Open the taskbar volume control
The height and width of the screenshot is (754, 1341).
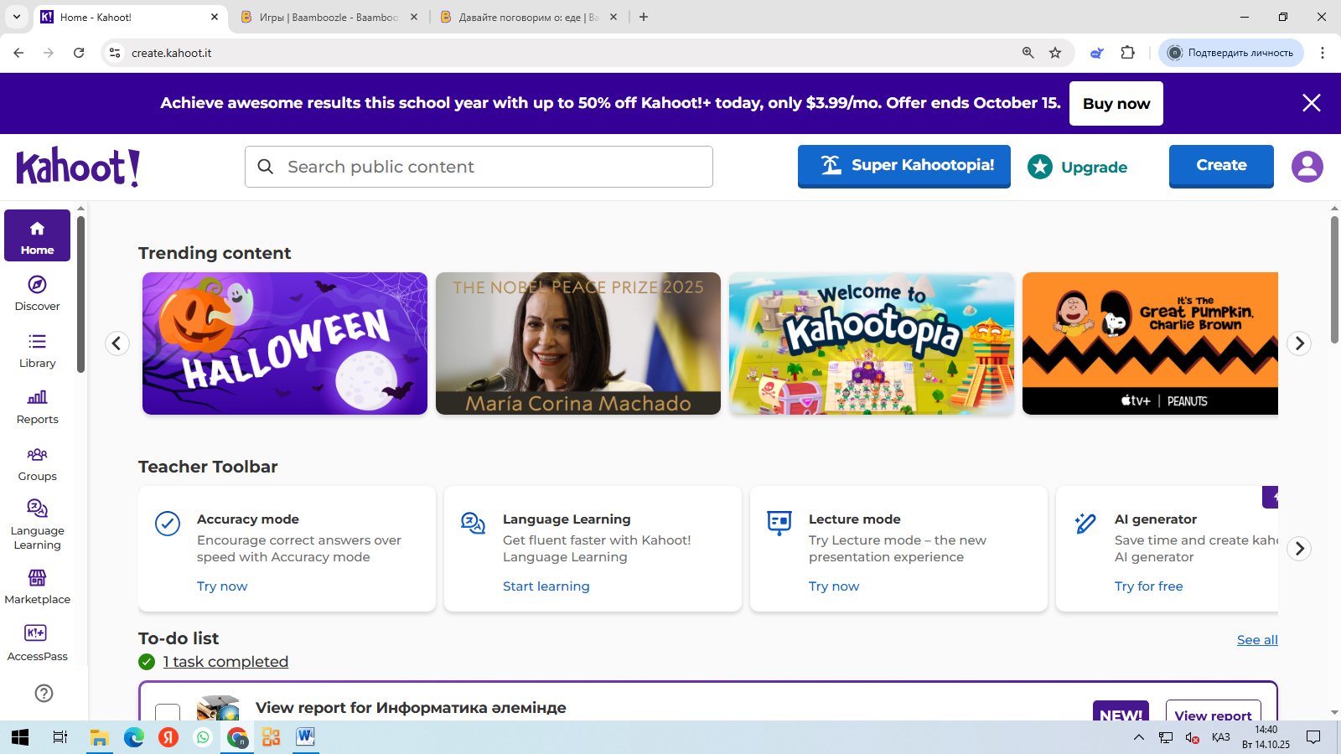tap(1193, 737)
